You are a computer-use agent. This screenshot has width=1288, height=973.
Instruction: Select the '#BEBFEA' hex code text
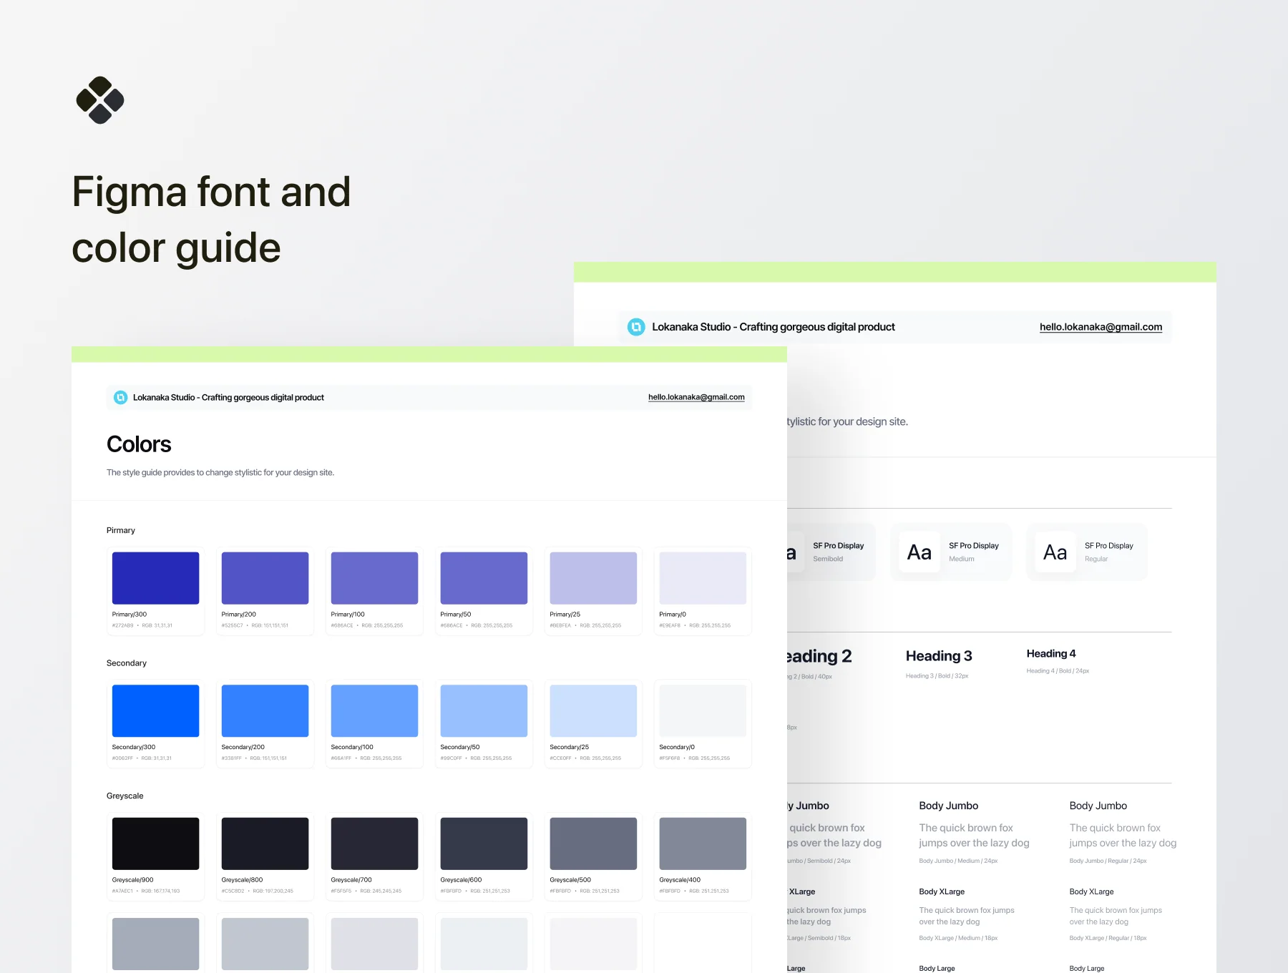coord(560,625)
